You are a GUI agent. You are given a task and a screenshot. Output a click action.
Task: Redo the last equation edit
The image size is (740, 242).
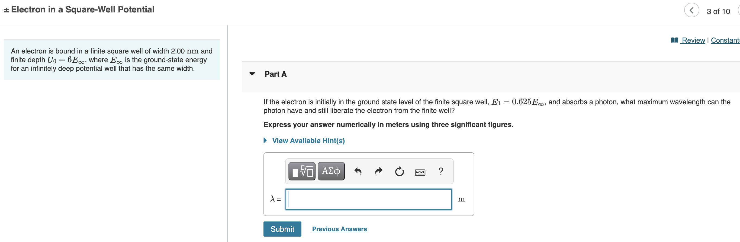(x=378, y=171)
